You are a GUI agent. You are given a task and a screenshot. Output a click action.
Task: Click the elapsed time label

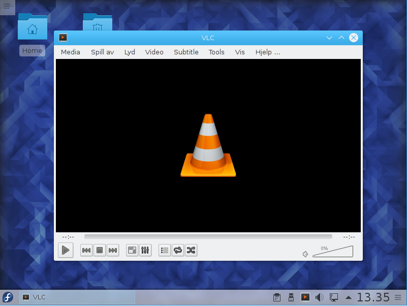tap(68, 237)
